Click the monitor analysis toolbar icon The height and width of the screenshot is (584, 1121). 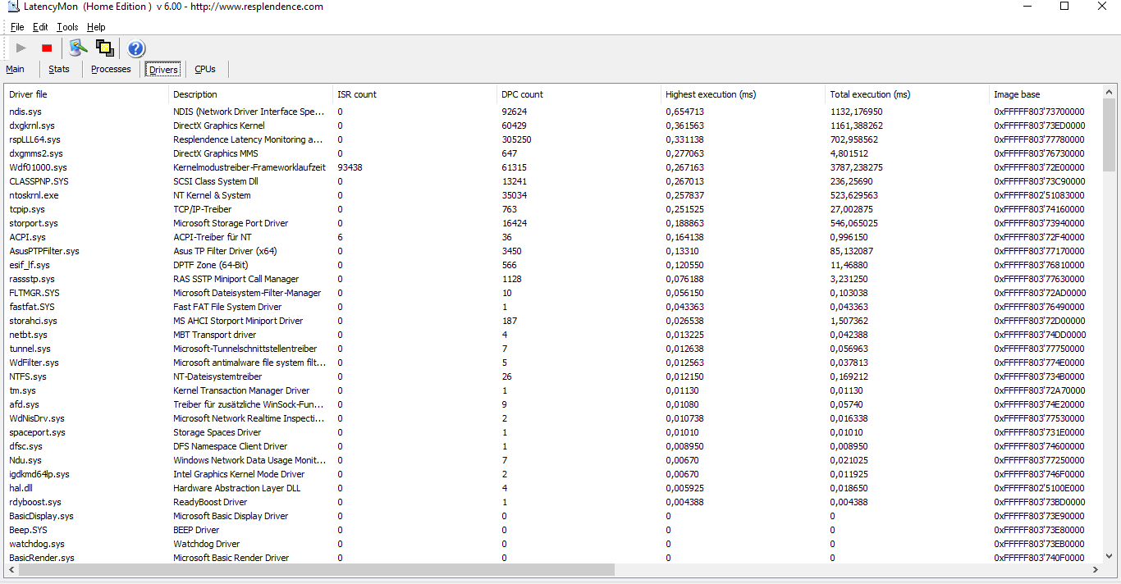(x=78, y=48)
